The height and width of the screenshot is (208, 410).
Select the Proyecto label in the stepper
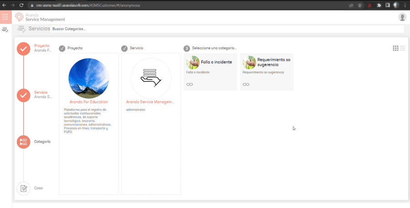(41, 46)
